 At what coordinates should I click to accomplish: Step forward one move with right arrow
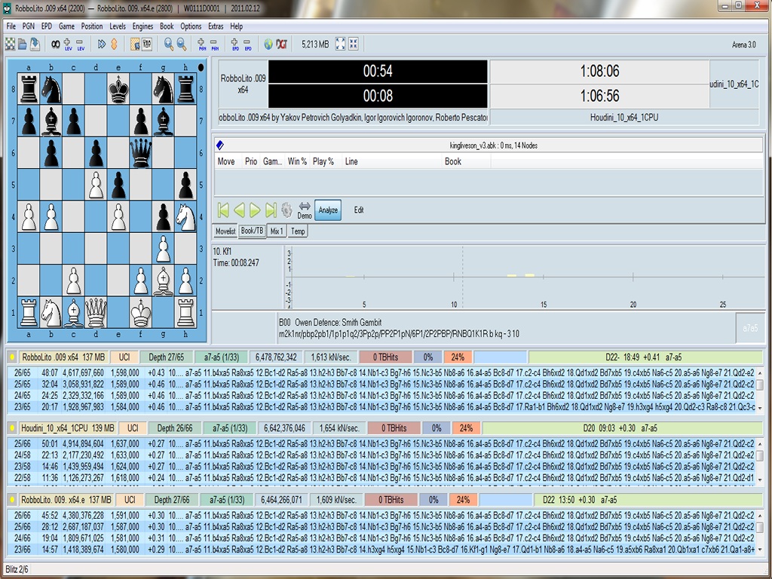(x=255, y=210)
